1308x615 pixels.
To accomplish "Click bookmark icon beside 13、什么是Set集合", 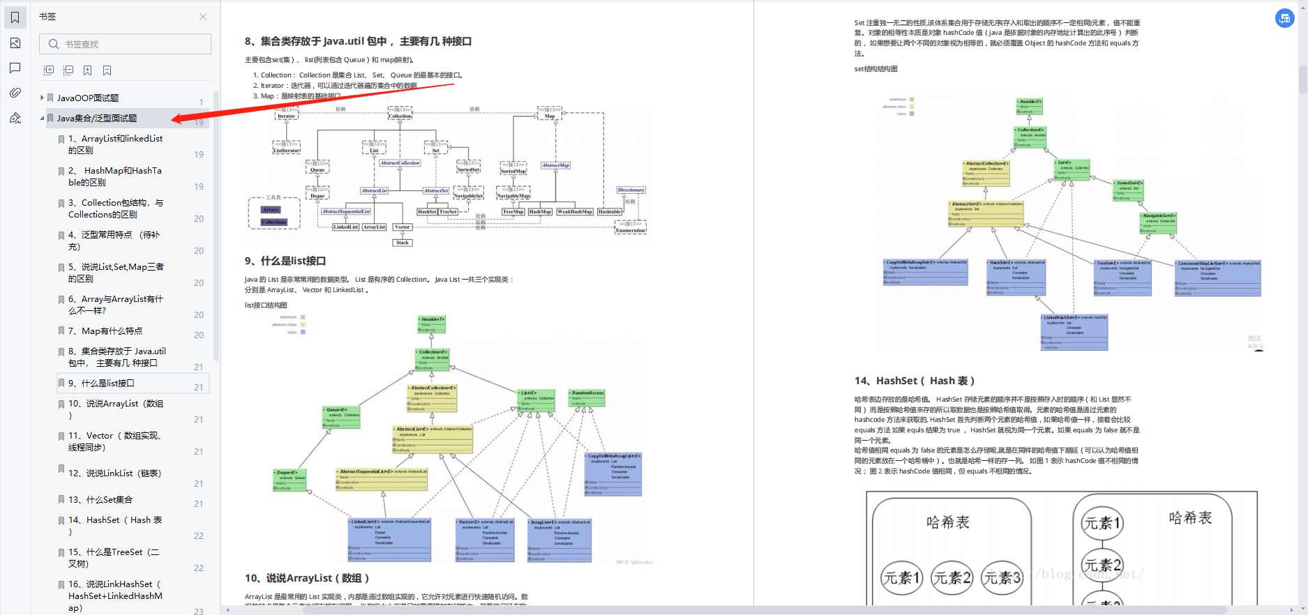I will pyautogui.click(x=61, y=500).
